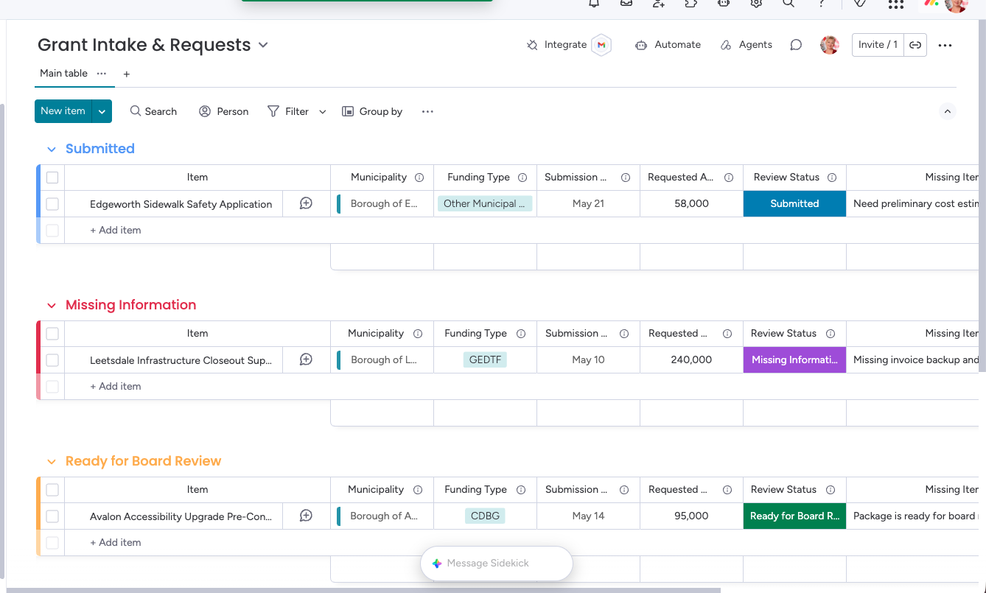The width and height of the screenshot is (986, 593).
Task: Show Municipality column info in Submitted group
Action: tap(419, 178)
